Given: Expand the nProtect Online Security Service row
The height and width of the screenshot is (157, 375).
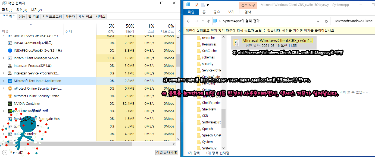Looking at the screenshot, I should click(x=3, y=88).
